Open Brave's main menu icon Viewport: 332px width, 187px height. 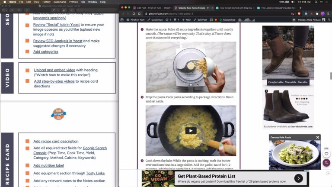pos(328,13)
